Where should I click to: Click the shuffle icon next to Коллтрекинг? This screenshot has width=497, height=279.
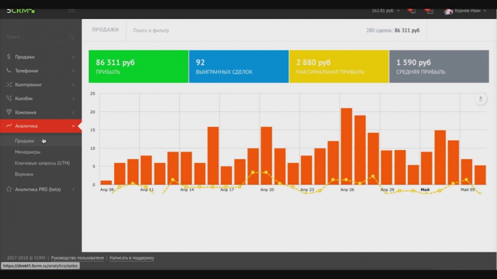click(x=9, y=84)
